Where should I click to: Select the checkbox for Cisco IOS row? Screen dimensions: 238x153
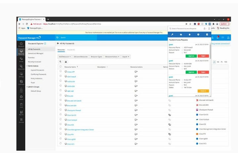[60, 125]
